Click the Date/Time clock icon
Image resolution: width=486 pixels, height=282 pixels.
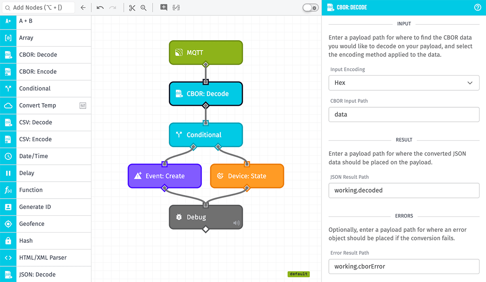(9, 156)
